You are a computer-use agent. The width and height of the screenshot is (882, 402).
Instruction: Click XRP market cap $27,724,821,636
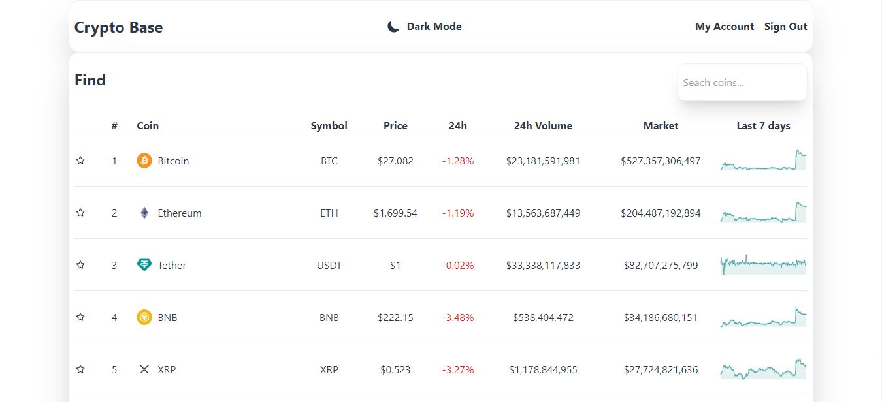(x=661, y=369)
